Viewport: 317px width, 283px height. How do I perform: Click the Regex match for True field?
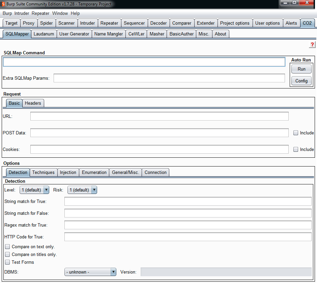click(188, 225)
